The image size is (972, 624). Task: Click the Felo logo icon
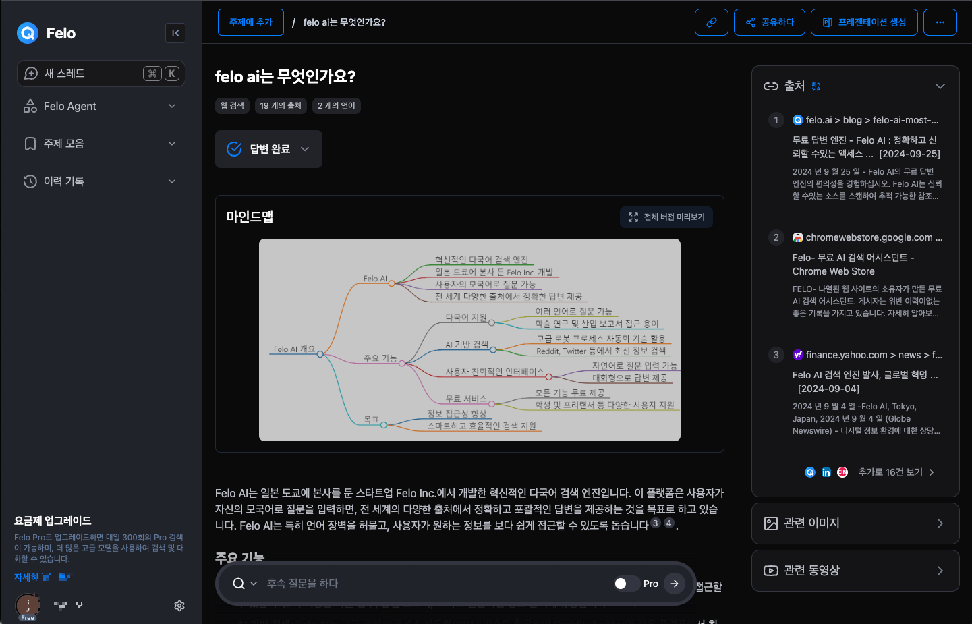click(x=28, y=32)
